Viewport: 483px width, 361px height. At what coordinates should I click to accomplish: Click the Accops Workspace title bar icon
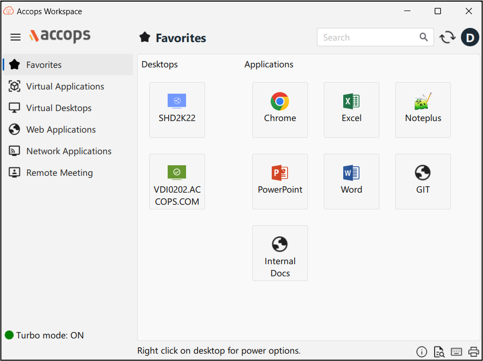[8, 11]
